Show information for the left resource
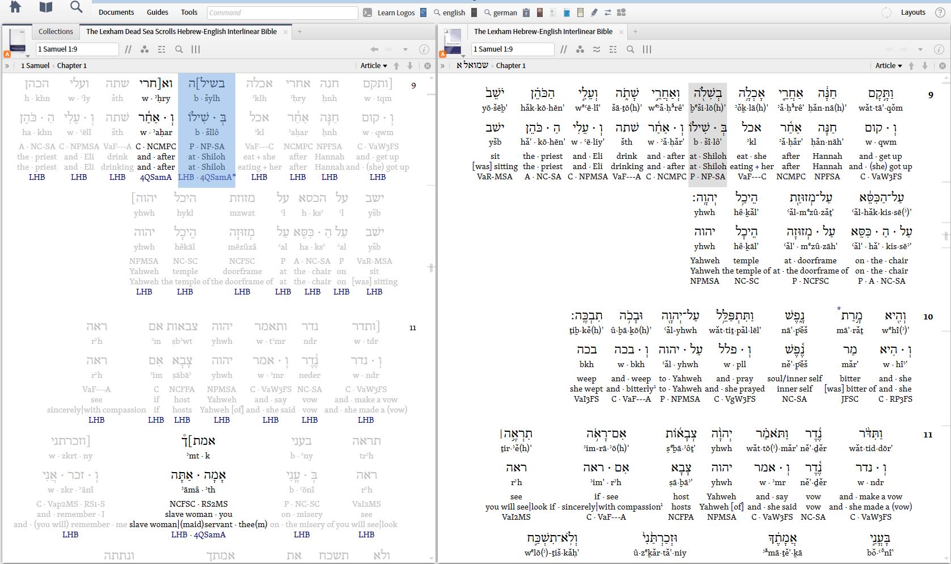 click(424, 49)
